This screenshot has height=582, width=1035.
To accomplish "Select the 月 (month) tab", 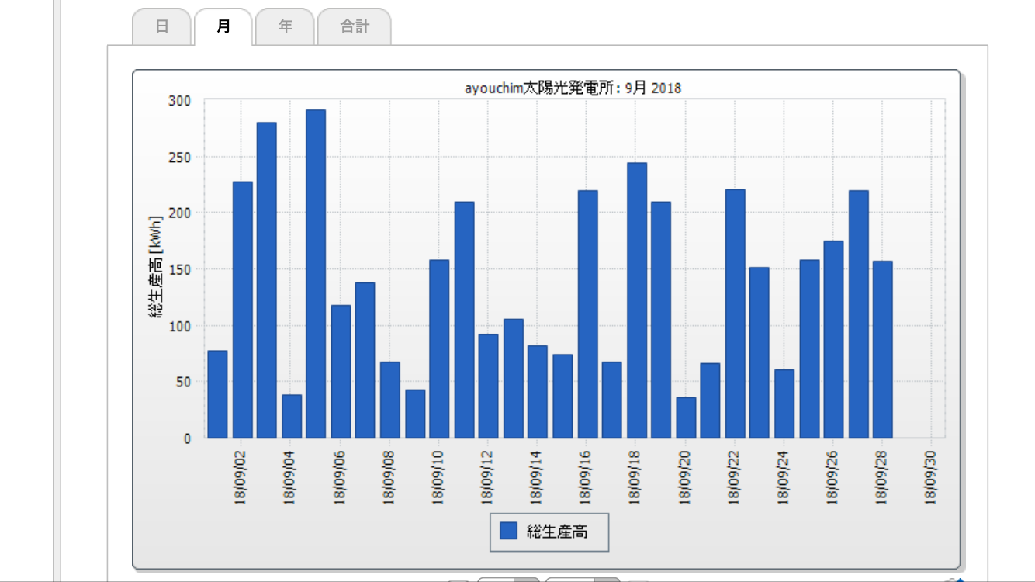I will [223, 26].
